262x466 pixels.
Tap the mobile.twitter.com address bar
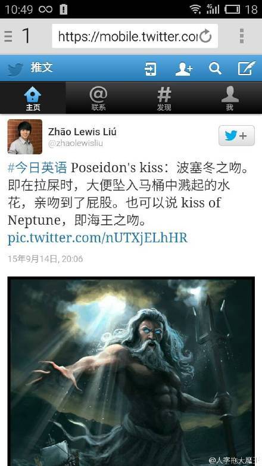pyautogui.click(x=135, y=36)
